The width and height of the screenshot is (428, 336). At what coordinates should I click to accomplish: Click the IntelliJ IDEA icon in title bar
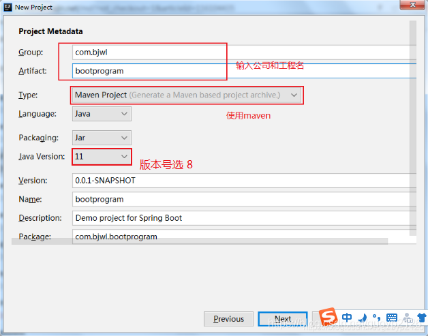8,7
